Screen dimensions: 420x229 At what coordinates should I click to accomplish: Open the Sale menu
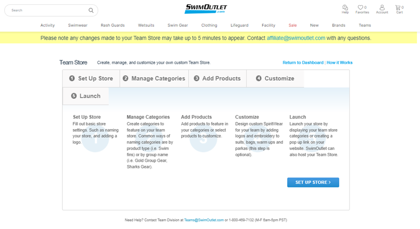292,25
